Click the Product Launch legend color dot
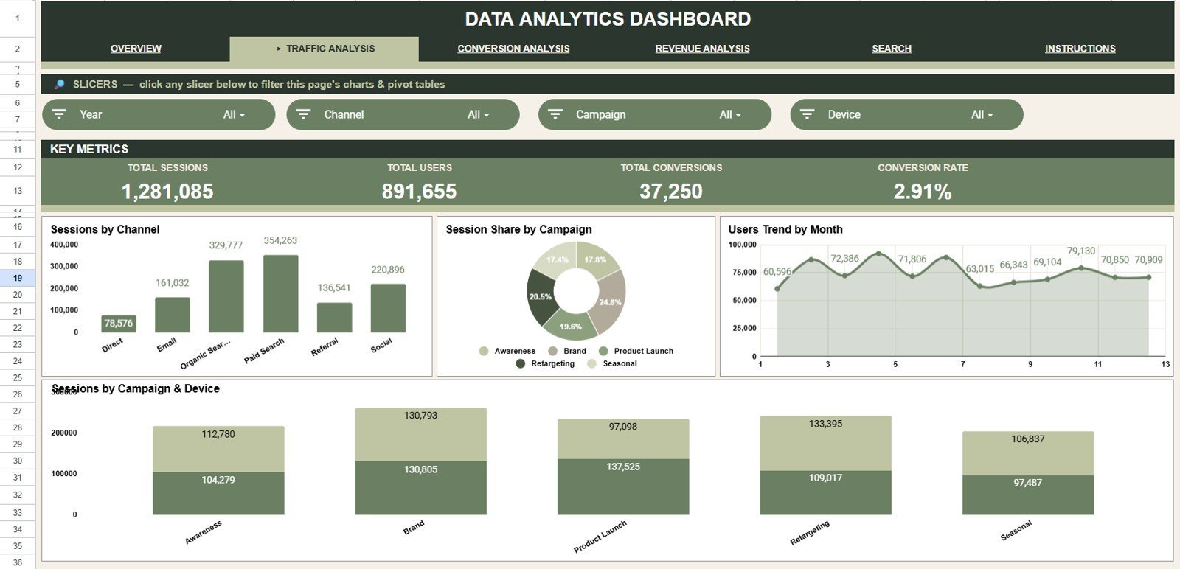The height and width of the screenshot is (569, 1180). 603,351
